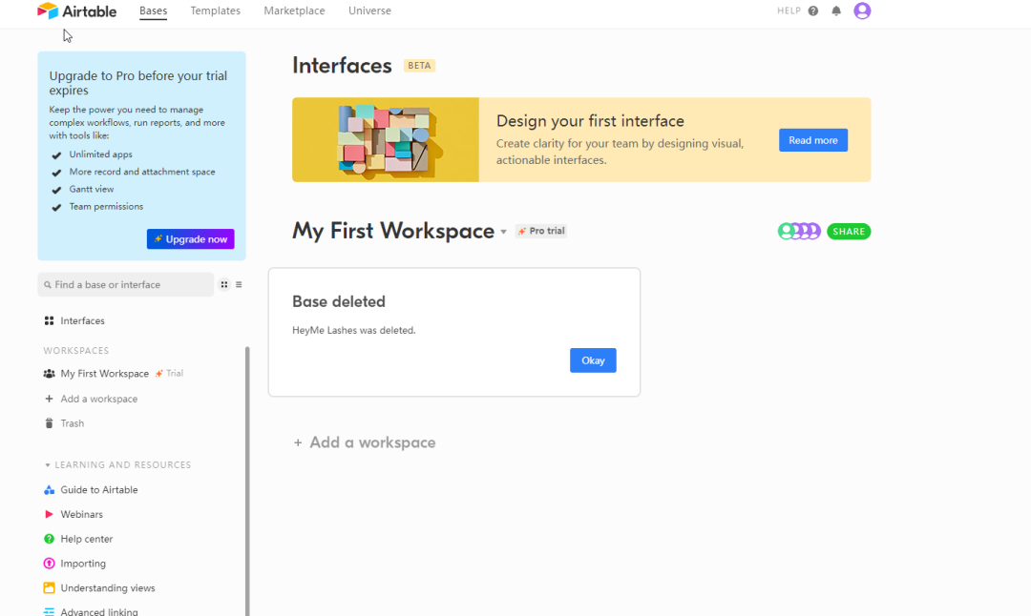Open Trash in the sidebar

[73, 423]
